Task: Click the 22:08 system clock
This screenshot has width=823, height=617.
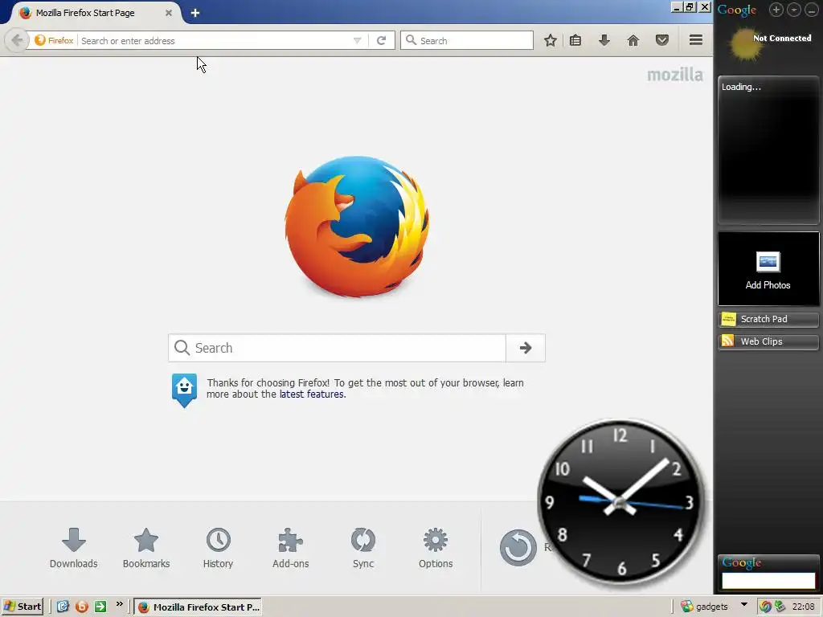Action: 804,607
